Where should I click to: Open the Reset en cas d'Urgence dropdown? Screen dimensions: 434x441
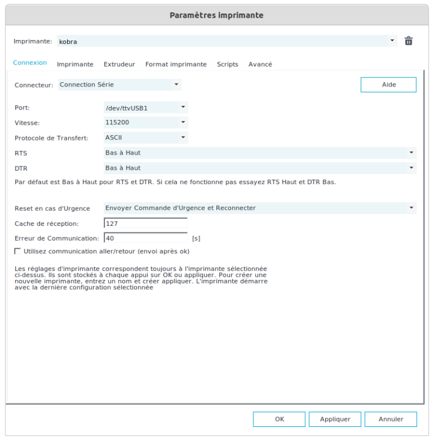pyautogui.click(x=260, y=208)
